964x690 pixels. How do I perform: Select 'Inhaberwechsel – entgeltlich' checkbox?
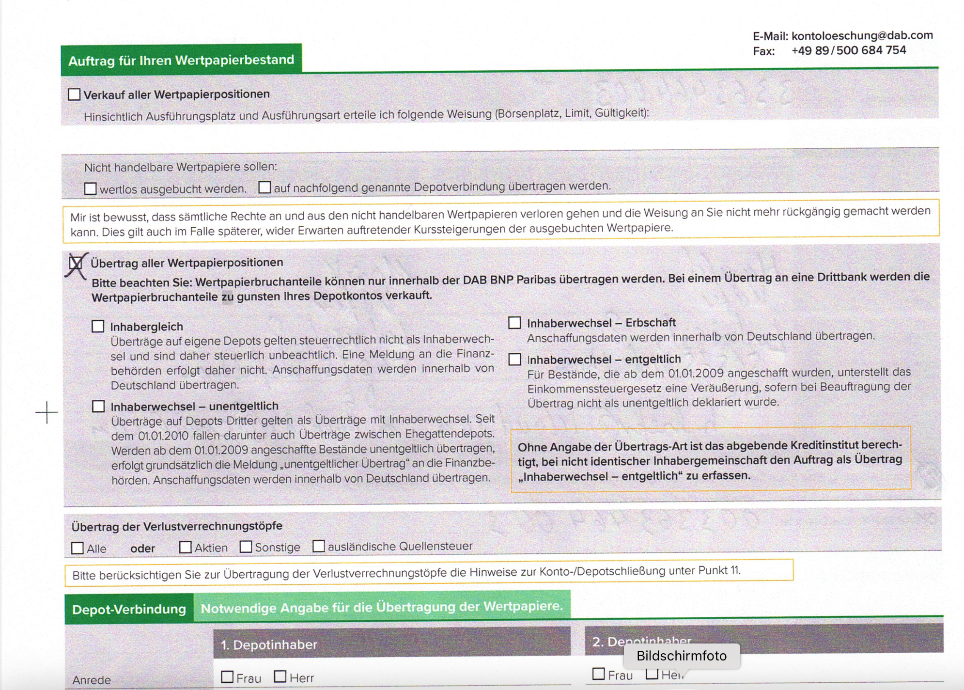[x=514, y=359]
